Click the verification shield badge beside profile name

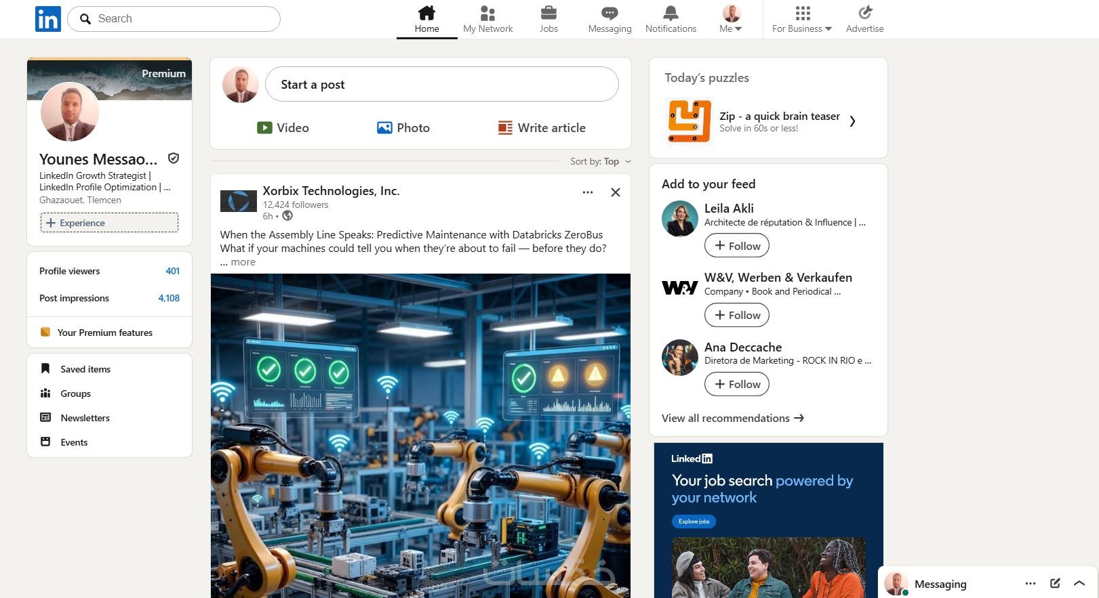pos(174,158)
